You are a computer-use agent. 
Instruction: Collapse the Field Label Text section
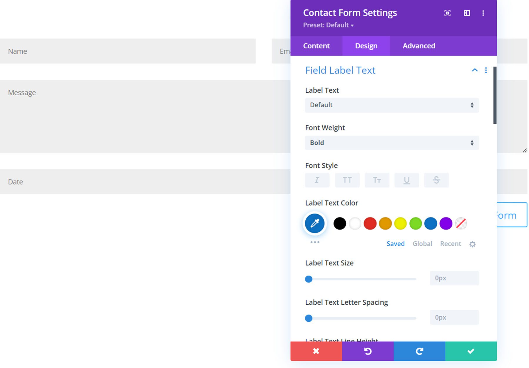pos(475,70)
